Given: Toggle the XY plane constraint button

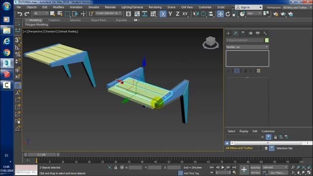Looking at the screenshot, I should [185, 14].
